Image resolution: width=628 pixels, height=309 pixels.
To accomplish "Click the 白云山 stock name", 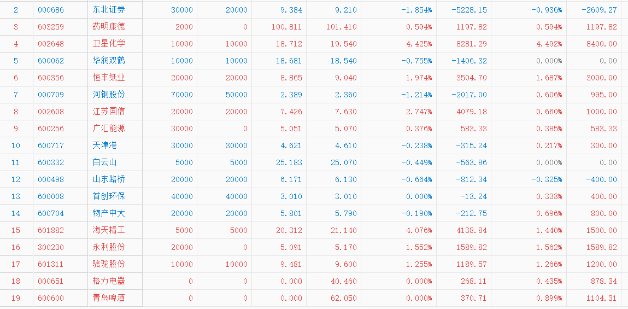I will 105,162.
